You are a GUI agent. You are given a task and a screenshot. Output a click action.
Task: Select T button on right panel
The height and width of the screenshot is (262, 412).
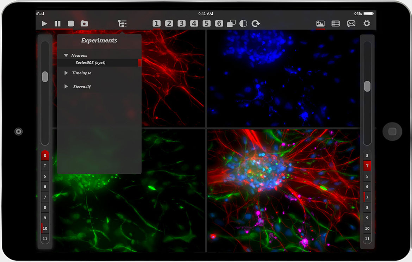pos(367,166)
